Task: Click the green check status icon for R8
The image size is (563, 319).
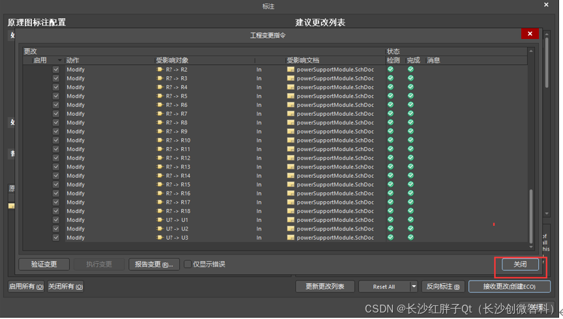Action: point(391,122)
